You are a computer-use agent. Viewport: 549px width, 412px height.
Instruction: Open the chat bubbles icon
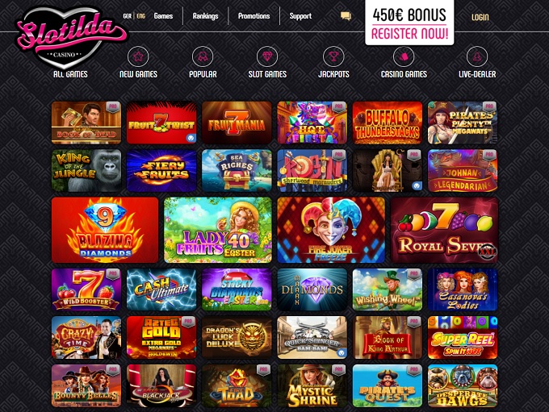[346, 16]
